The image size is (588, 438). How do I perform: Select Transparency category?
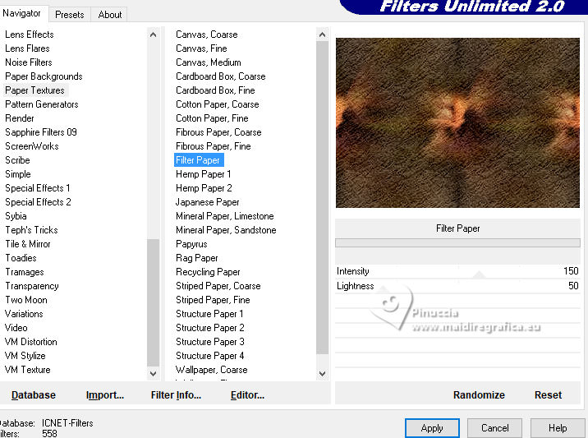pyautogui.click(x=32, y=286)
